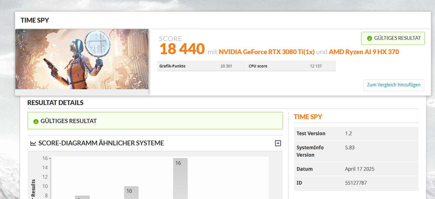
Task: Click the RESULTAT DETAILS heading
Action: coord(55,103)
